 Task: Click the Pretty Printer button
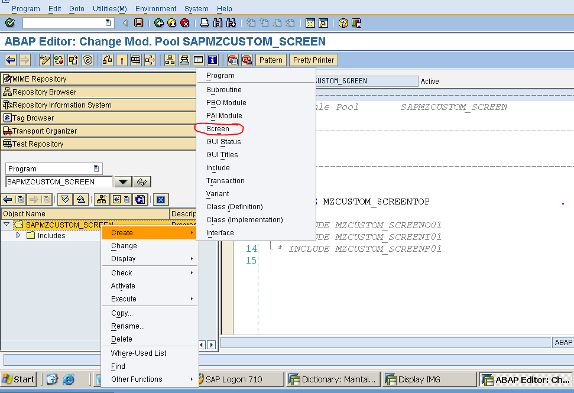tap(313, 60)
